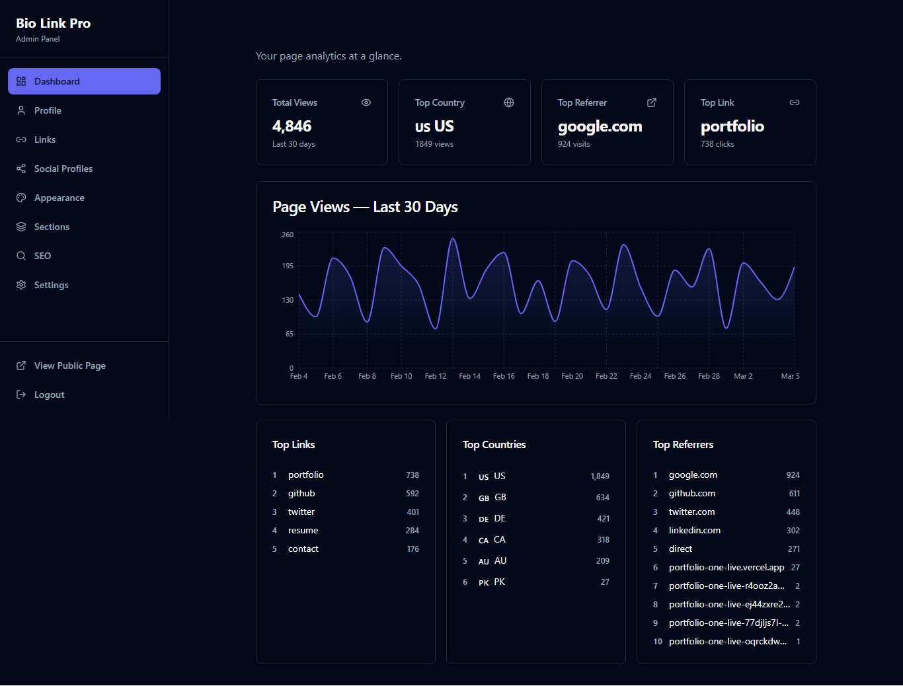Click the portfolio Top Link value

click(732, 126)
